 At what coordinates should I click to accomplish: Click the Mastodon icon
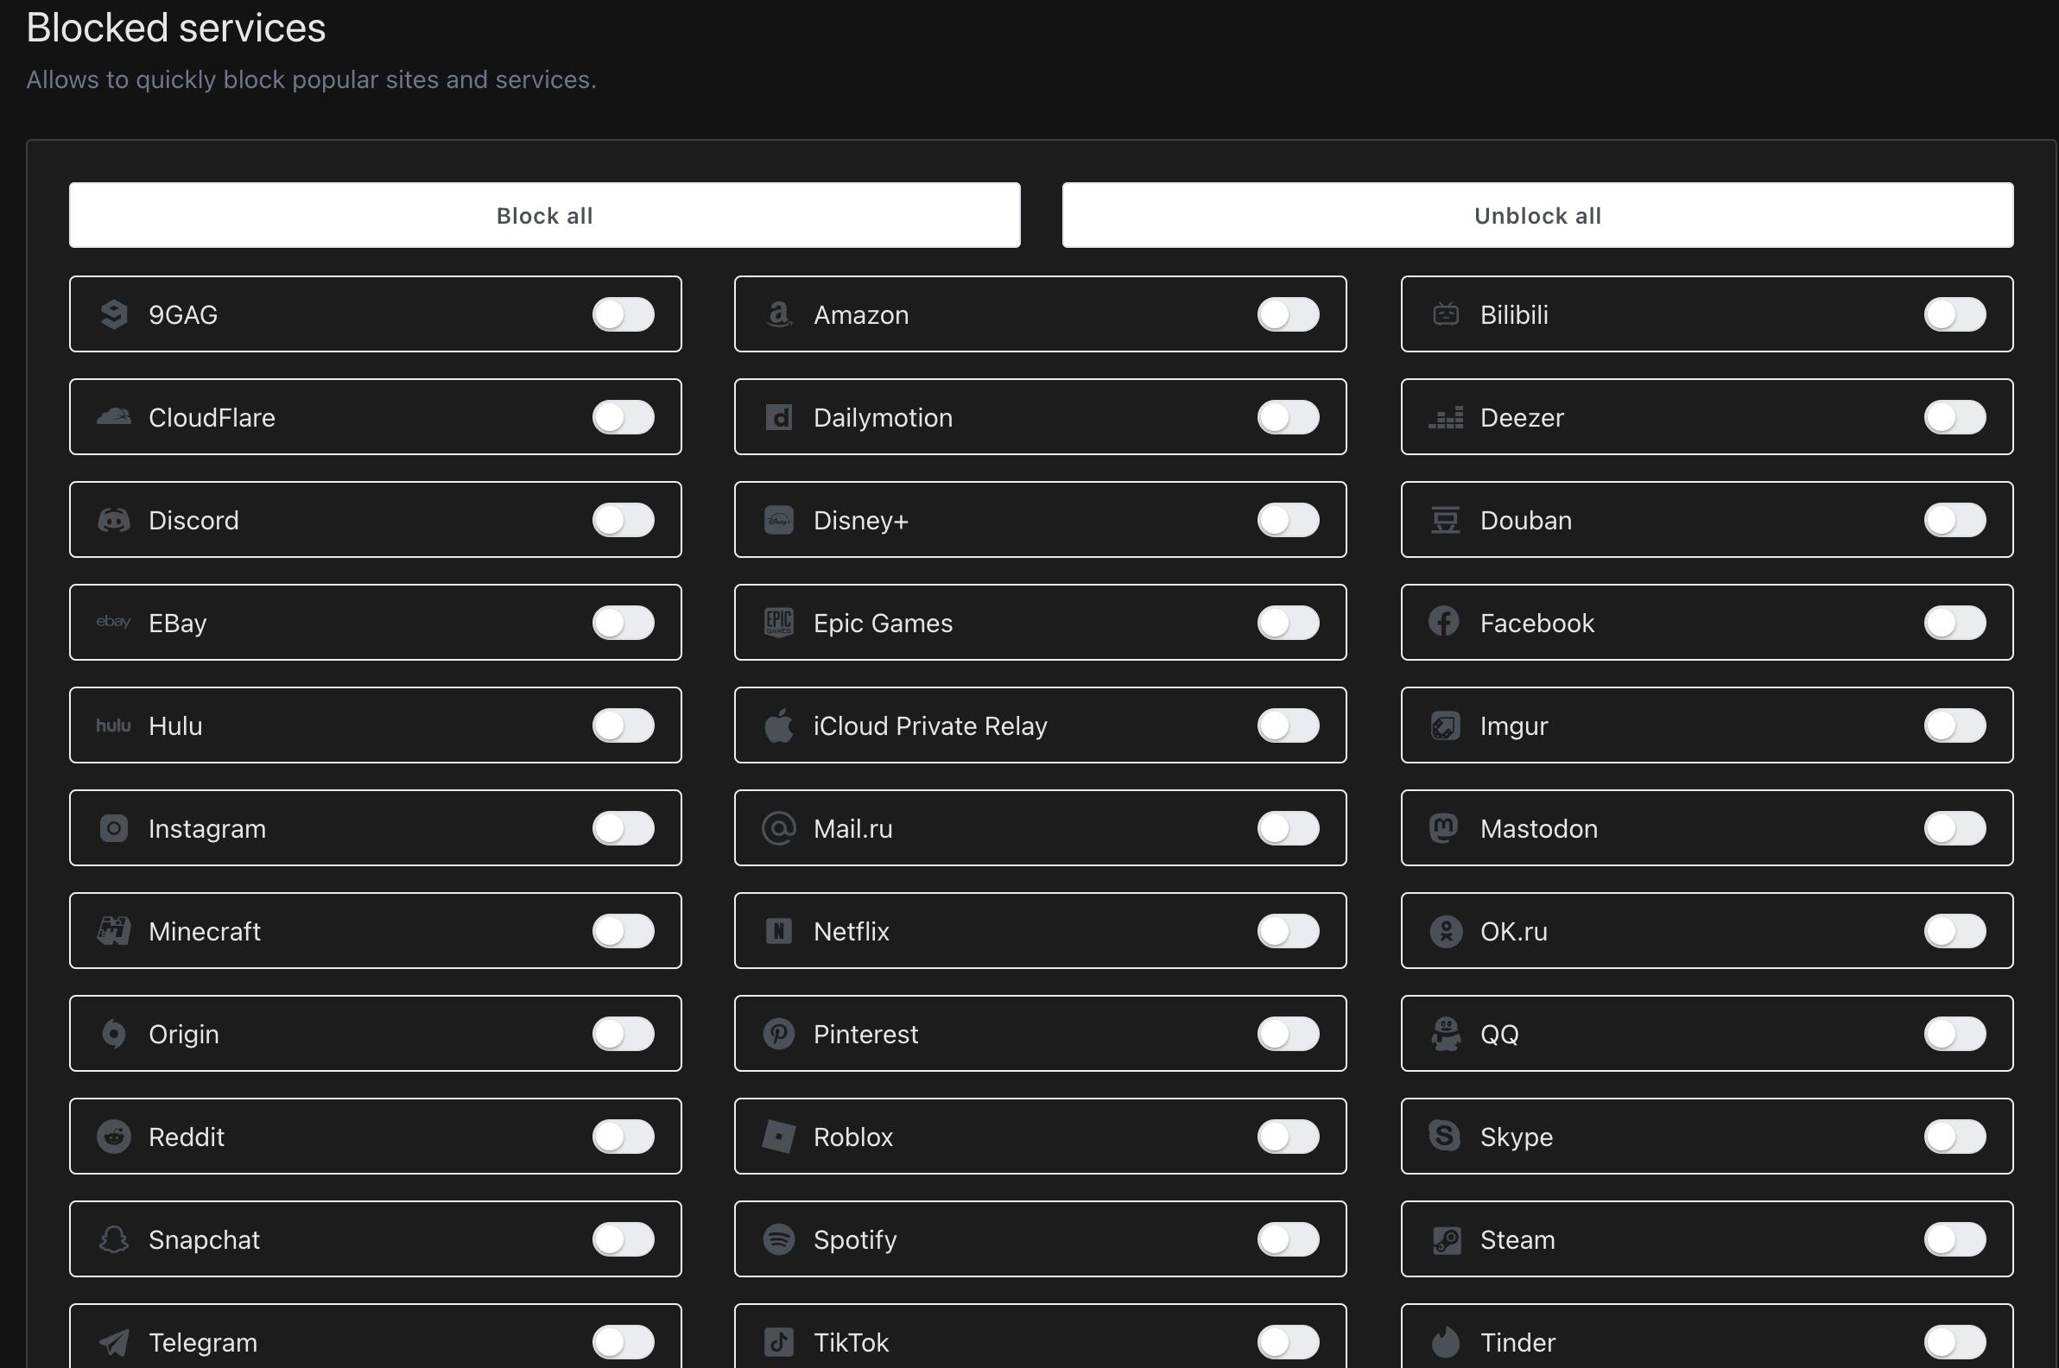tap(1445, 828)
